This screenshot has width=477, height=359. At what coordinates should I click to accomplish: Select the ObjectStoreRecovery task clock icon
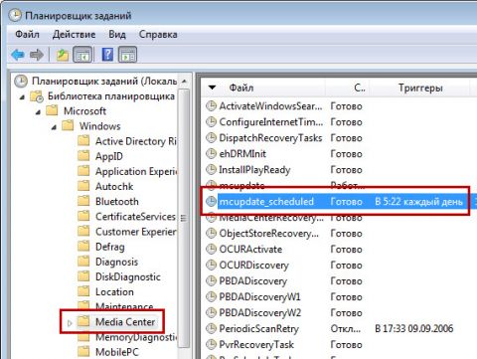point(211,234)
